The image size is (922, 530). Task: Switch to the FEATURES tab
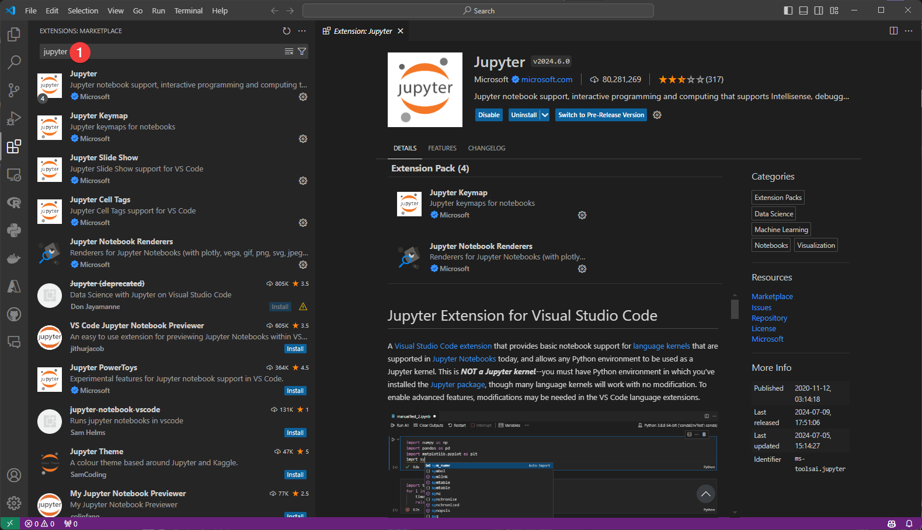click(x=442, y=148)
